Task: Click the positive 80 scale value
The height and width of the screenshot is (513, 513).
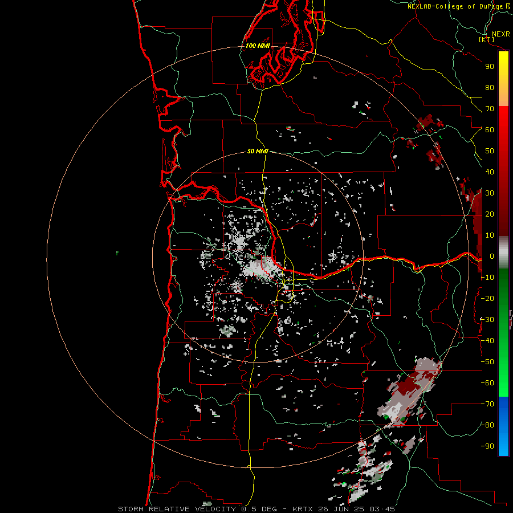Action: (490, 87)
